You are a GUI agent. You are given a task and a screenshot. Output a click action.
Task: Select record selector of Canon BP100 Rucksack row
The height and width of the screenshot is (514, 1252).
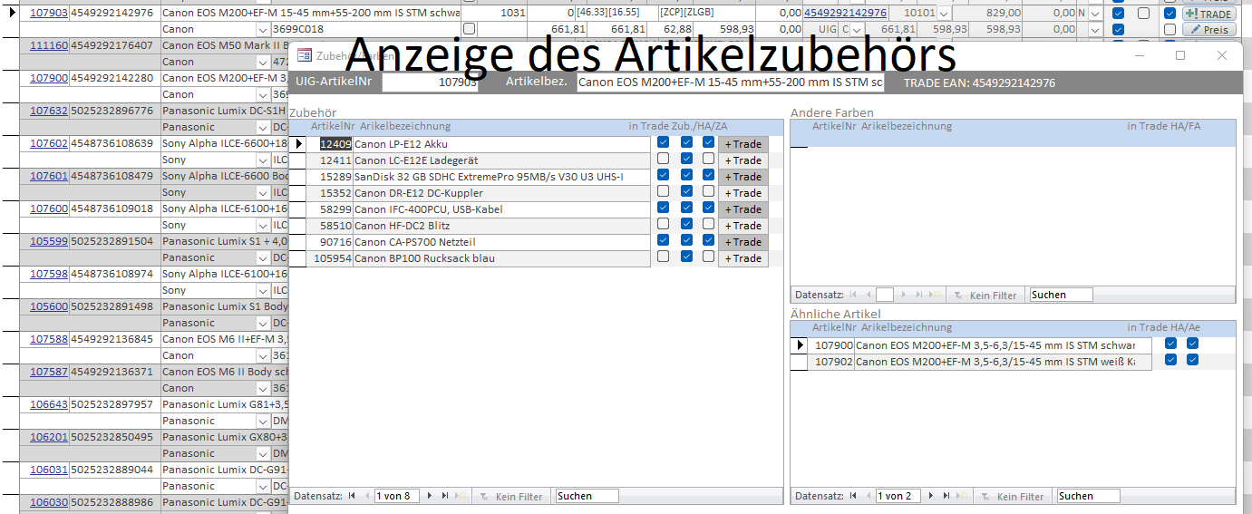pos(298,258)
